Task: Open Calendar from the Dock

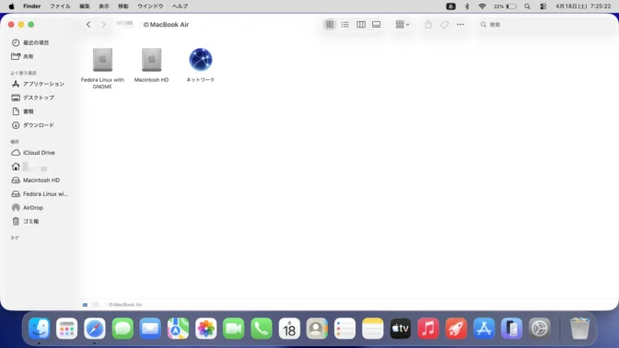Action: [289, 329]
